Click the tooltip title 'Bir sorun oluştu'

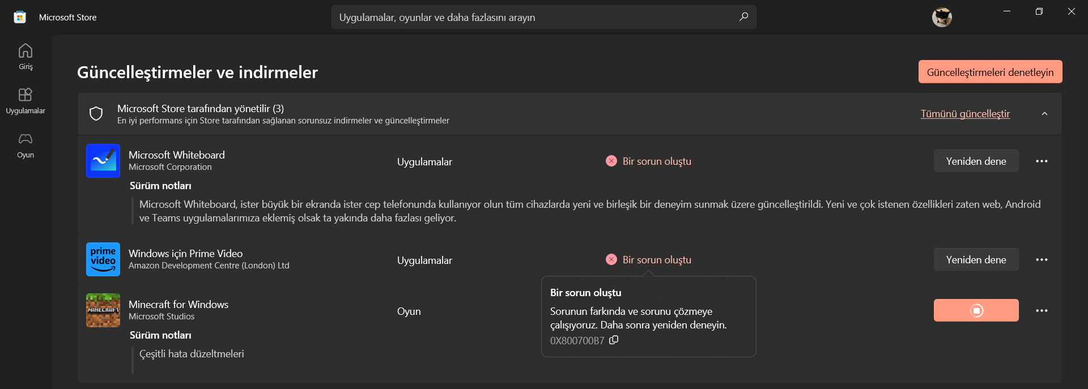click(585, 293)
